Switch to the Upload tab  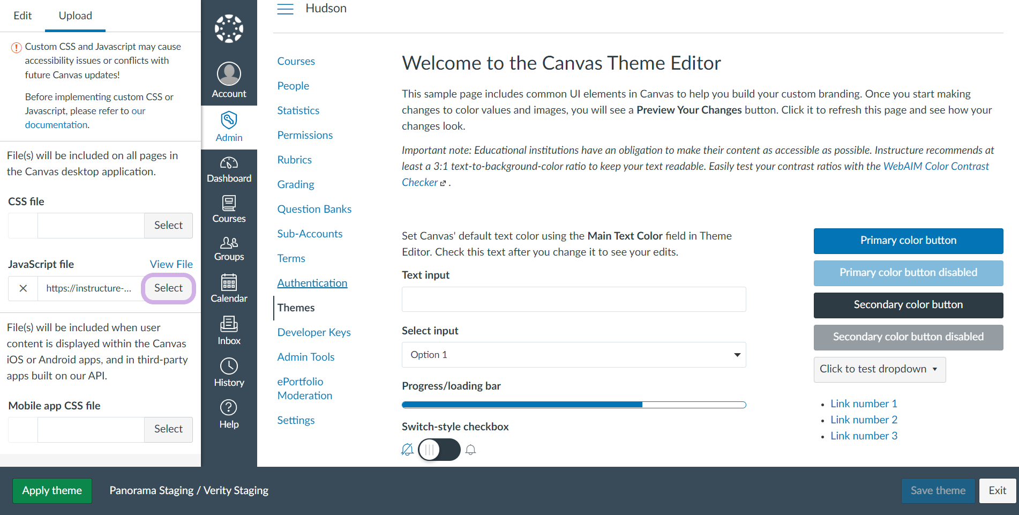coord(75,16)
